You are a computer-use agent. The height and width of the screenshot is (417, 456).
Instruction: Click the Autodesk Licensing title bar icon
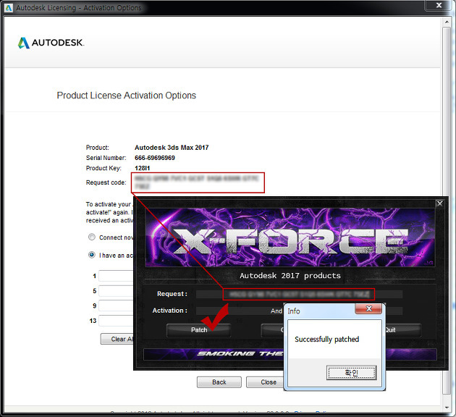pyautogui.click(x=9, y=8)
